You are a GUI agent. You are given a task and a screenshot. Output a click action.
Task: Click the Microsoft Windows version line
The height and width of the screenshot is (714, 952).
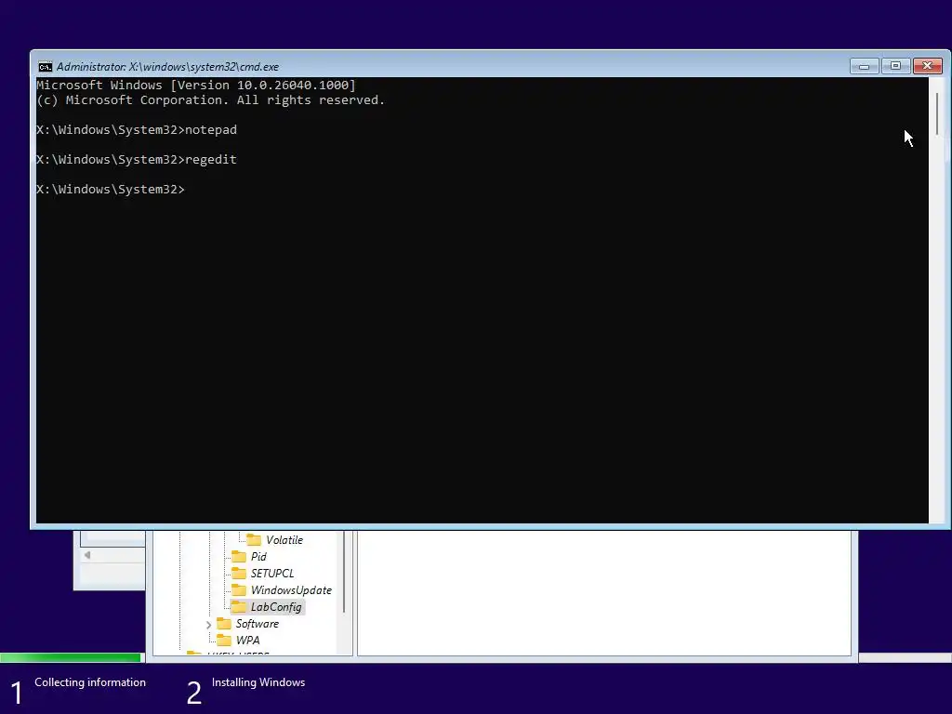point(196,85)
